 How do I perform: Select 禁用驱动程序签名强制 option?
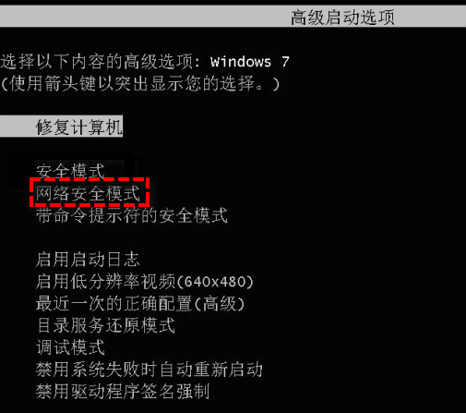coord(123,392)
